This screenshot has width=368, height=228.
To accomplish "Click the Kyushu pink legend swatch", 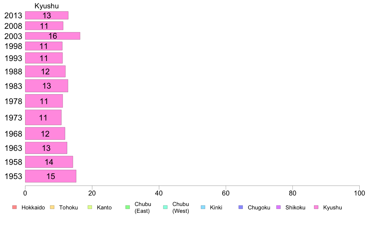I will [x=316, y=207].
